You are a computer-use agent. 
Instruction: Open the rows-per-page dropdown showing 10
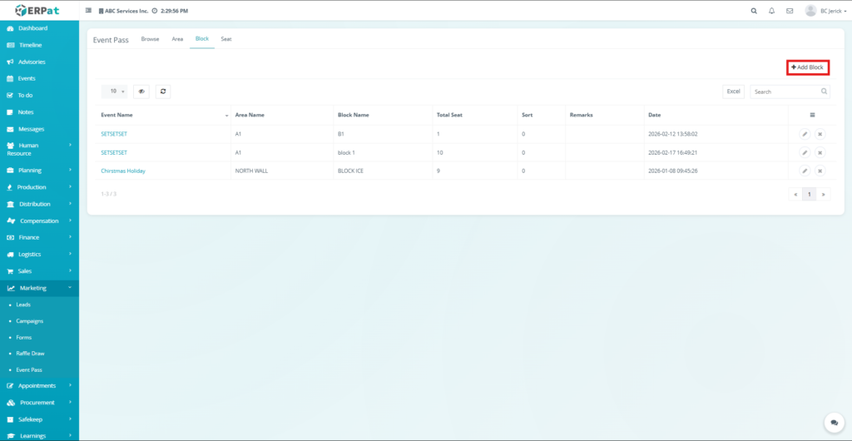[116, 92]
